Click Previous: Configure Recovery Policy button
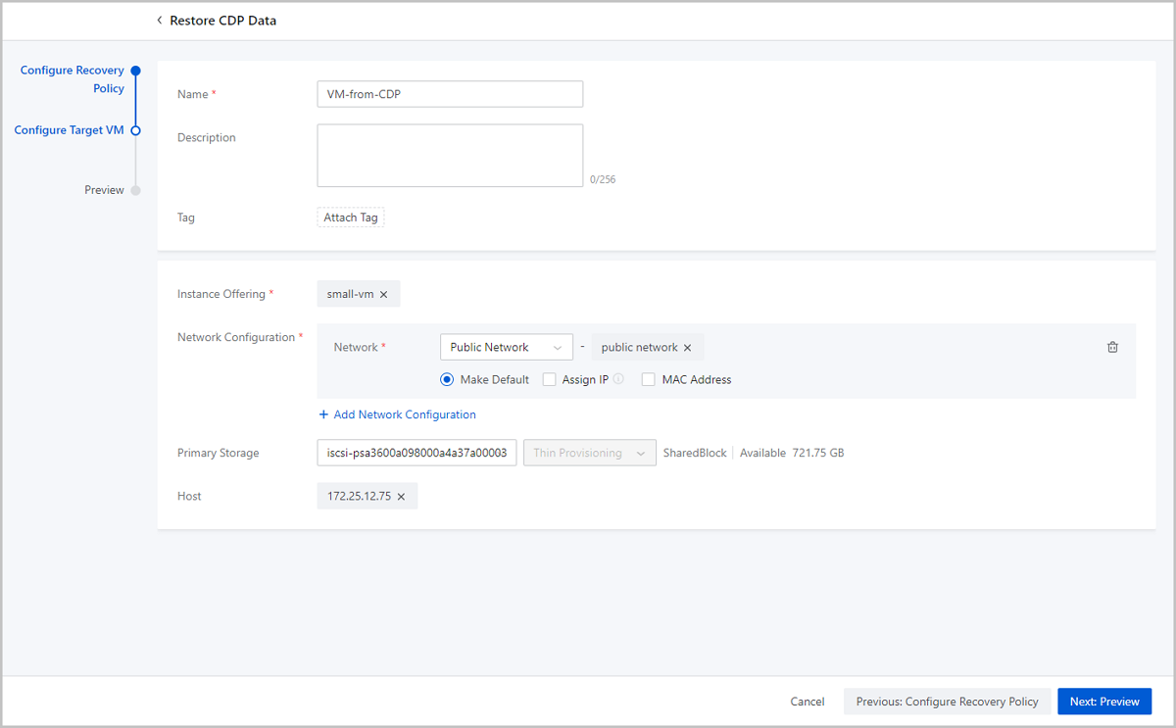The width and height of the screenshot is (1176, 728). [x=947, y=702]
